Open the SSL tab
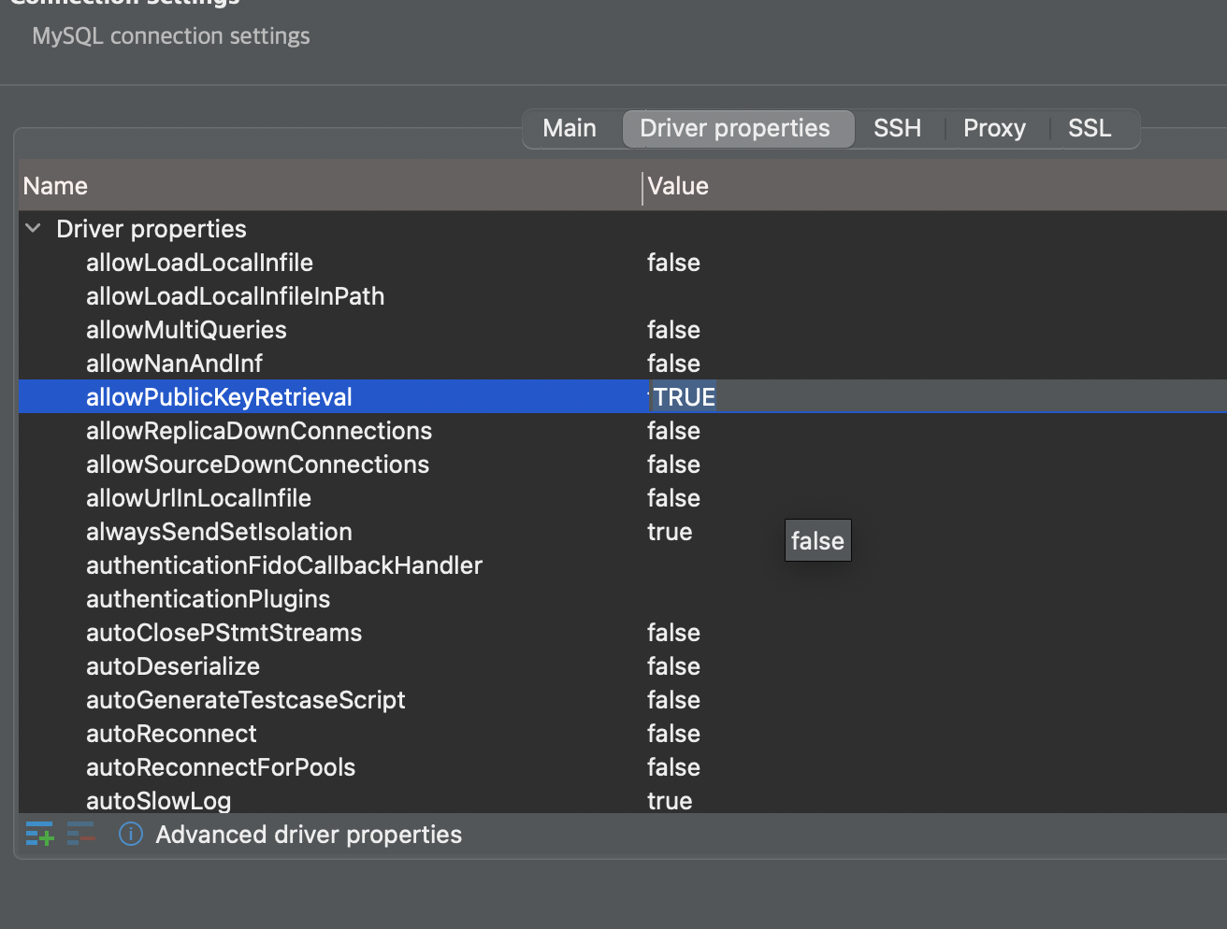This screenshot has height=929, width=1227. tap(1090, 128)
